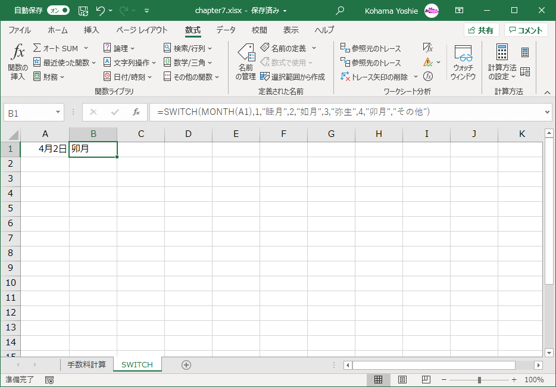Switch to the Home (ホーム) tab
556x387 pixels.
[57, 30]
